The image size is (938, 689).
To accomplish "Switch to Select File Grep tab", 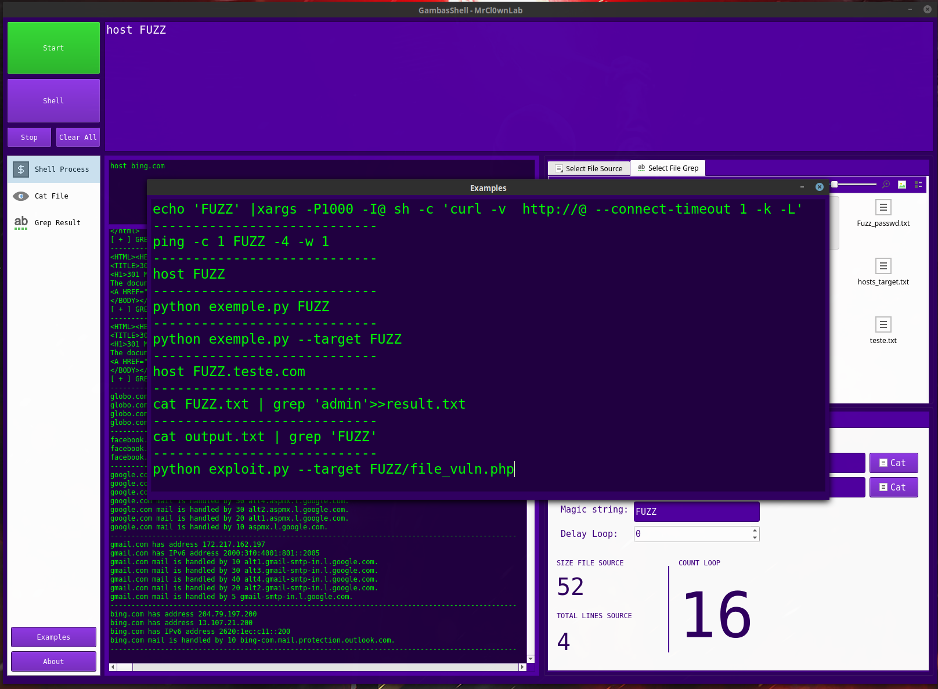I will pyautogui.click(x=668, y=168).
